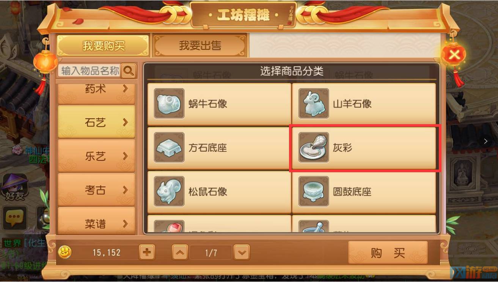The width and height of the screenshot is (498, 282).
Task: Pick the 灰彩 grey paint icon
Action: point(314,147)
